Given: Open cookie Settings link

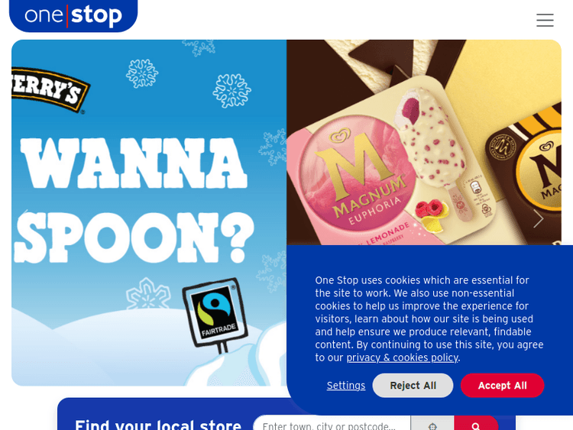Looking at the screenshot, I should 345,386.
